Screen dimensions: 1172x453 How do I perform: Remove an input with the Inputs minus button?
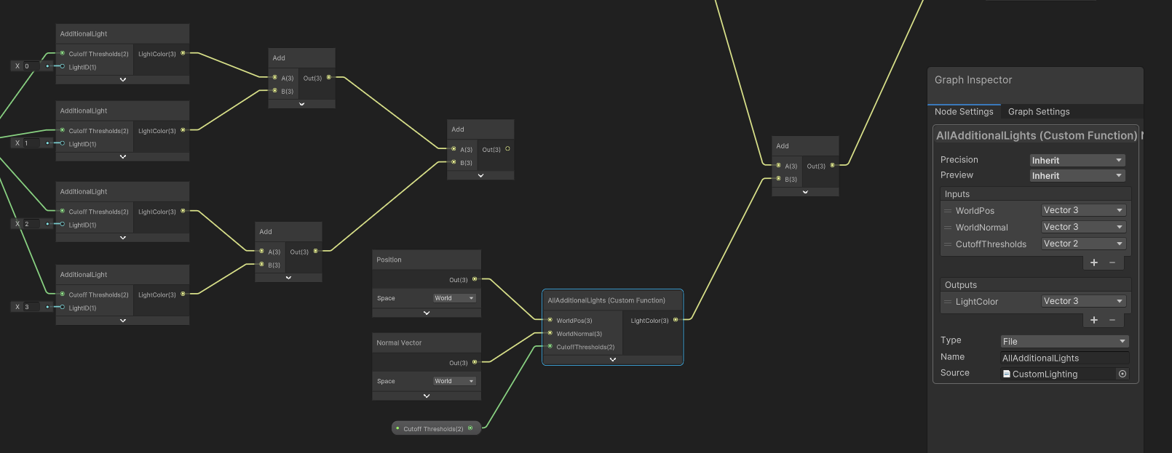1112,262
